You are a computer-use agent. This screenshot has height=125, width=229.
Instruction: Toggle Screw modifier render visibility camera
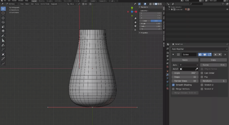(x=200, y=55)
